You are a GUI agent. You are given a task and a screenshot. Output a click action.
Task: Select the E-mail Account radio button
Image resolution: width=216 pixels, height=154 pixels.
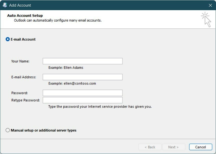click(x=8, y=39)
